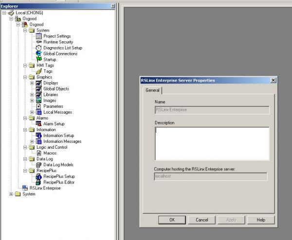Collapse the System folder under Osgood

tap(25, 30)
